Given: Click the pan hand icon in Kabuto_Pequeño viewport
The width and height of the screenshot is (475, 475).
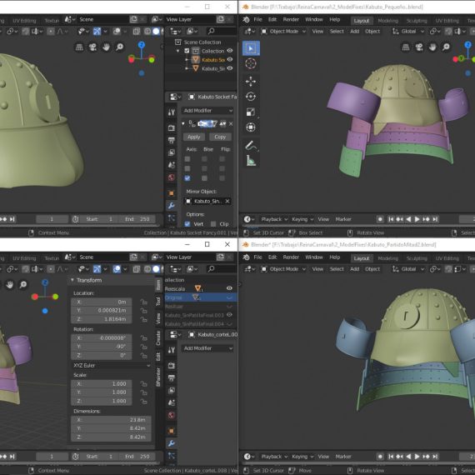Looking at the screenshot, I should coord(432,47).
